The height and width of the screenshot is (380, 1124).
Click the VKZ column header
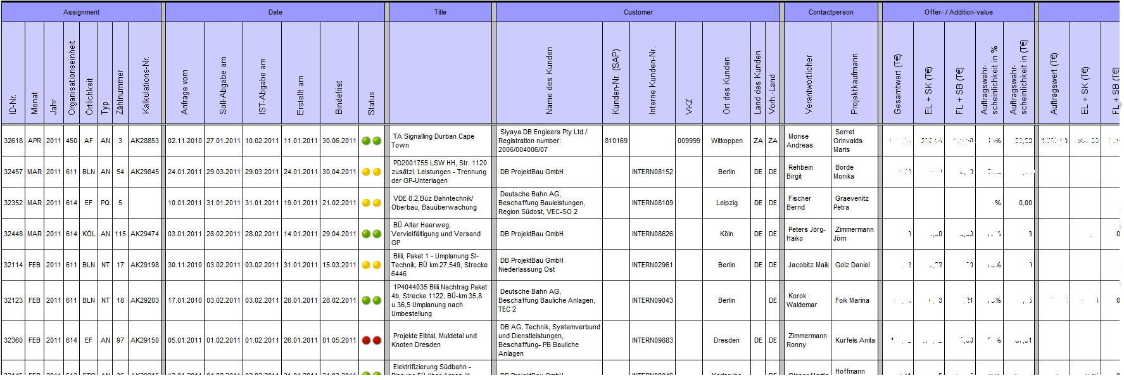(689, 73)
